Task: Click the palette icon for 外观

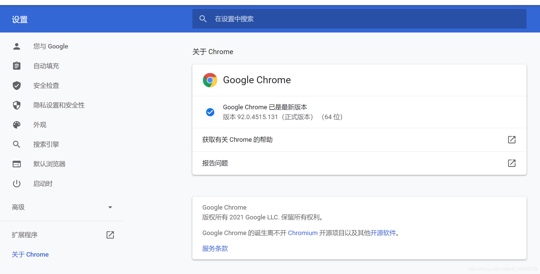Action: click(x=17, y=125)
